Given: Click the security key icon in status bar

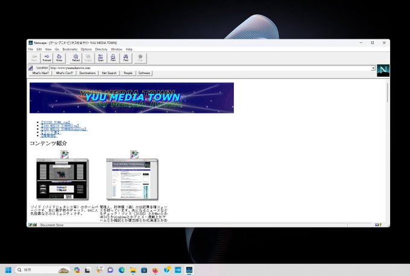Looking at the screenshot, I should pos(33,225).
